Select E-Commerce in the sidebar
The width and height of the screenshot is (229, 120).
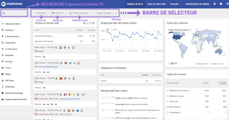point(11,49)
